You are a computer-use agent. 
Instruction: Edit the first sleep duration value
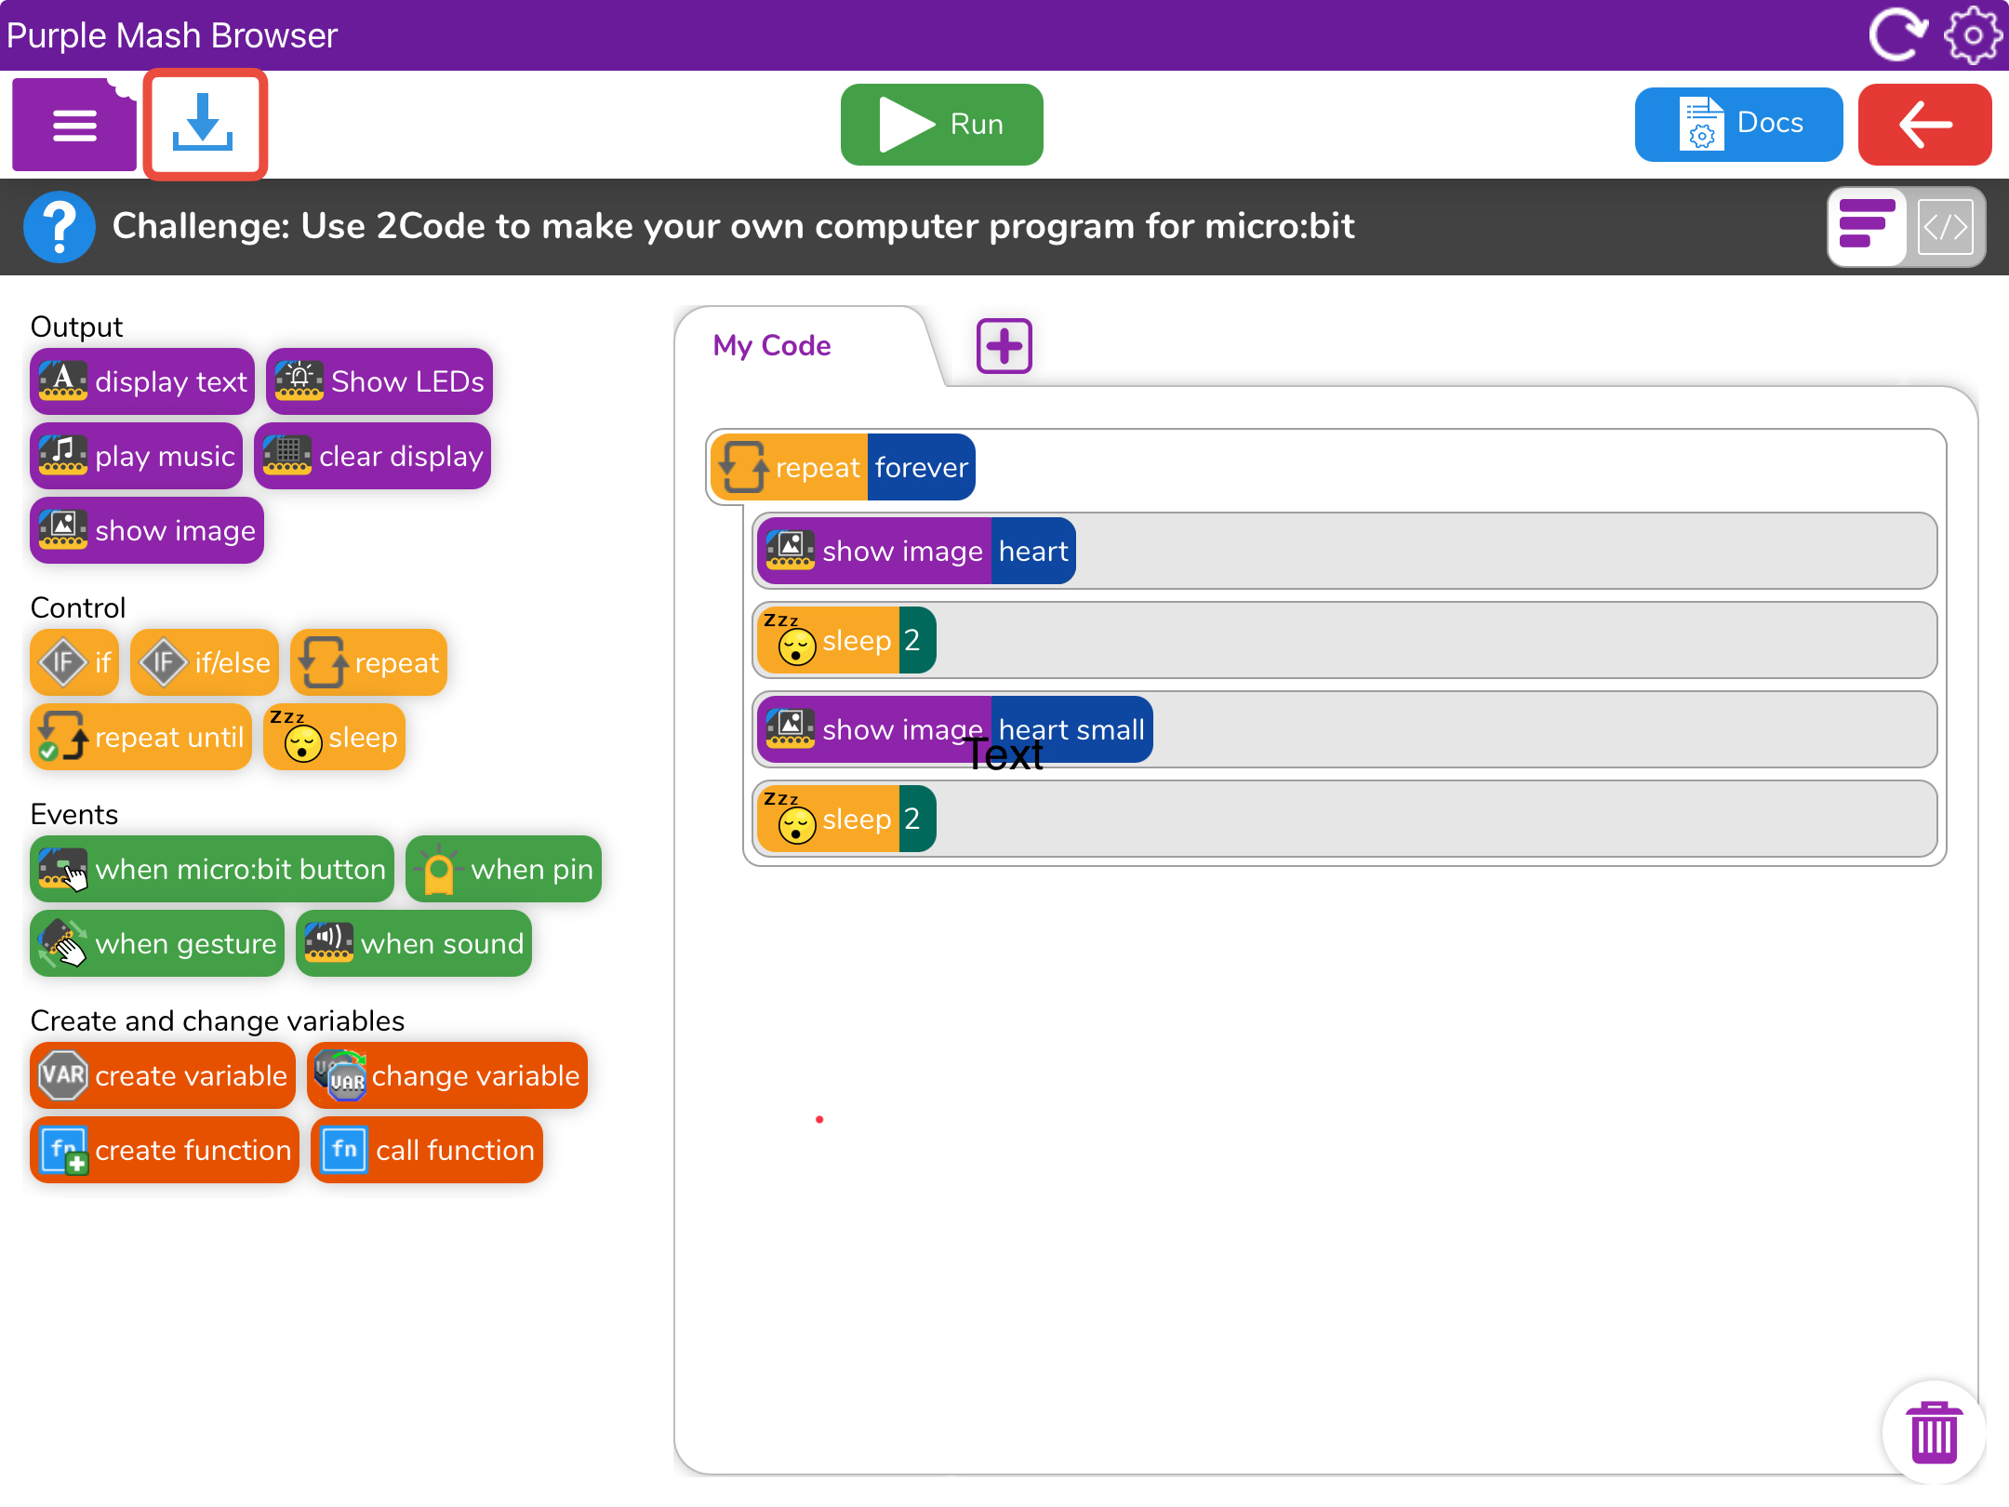pyautogui.click(x=915, y=641)
